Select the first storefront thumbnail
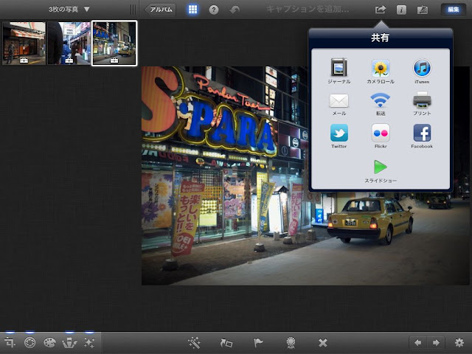The width and height of the screenshot is (472, 354). tap(24, 43)
